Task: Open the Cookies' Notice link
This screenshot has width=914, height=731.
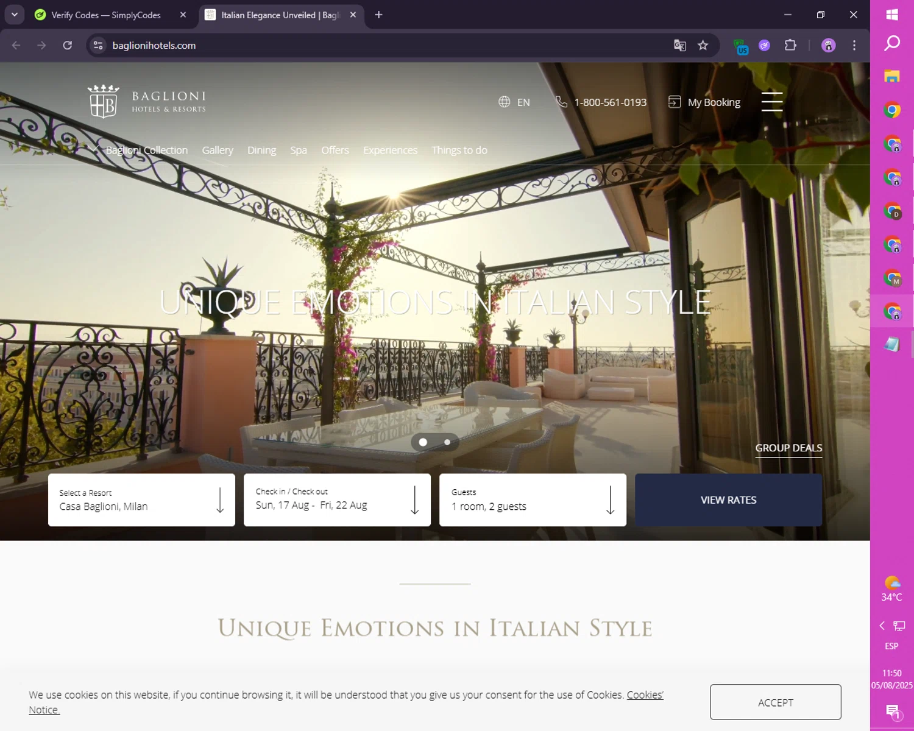Action: click(645, 695)
